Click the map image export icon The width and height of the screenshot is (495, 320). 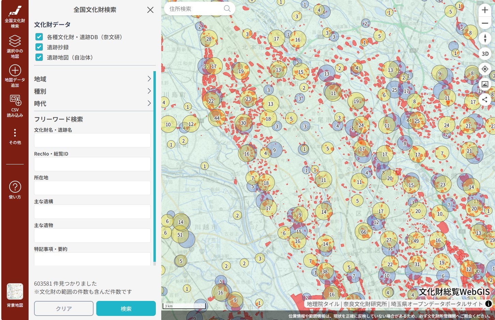pos(485,84)
